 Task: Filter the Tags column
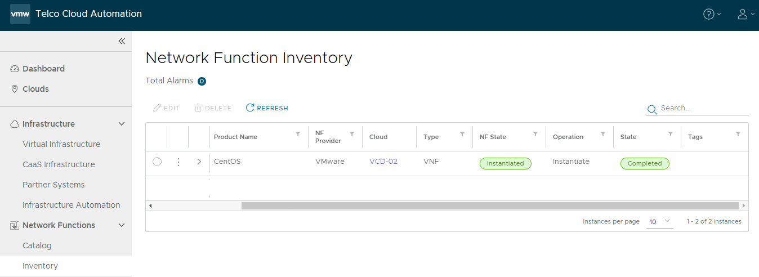[738, 134]
